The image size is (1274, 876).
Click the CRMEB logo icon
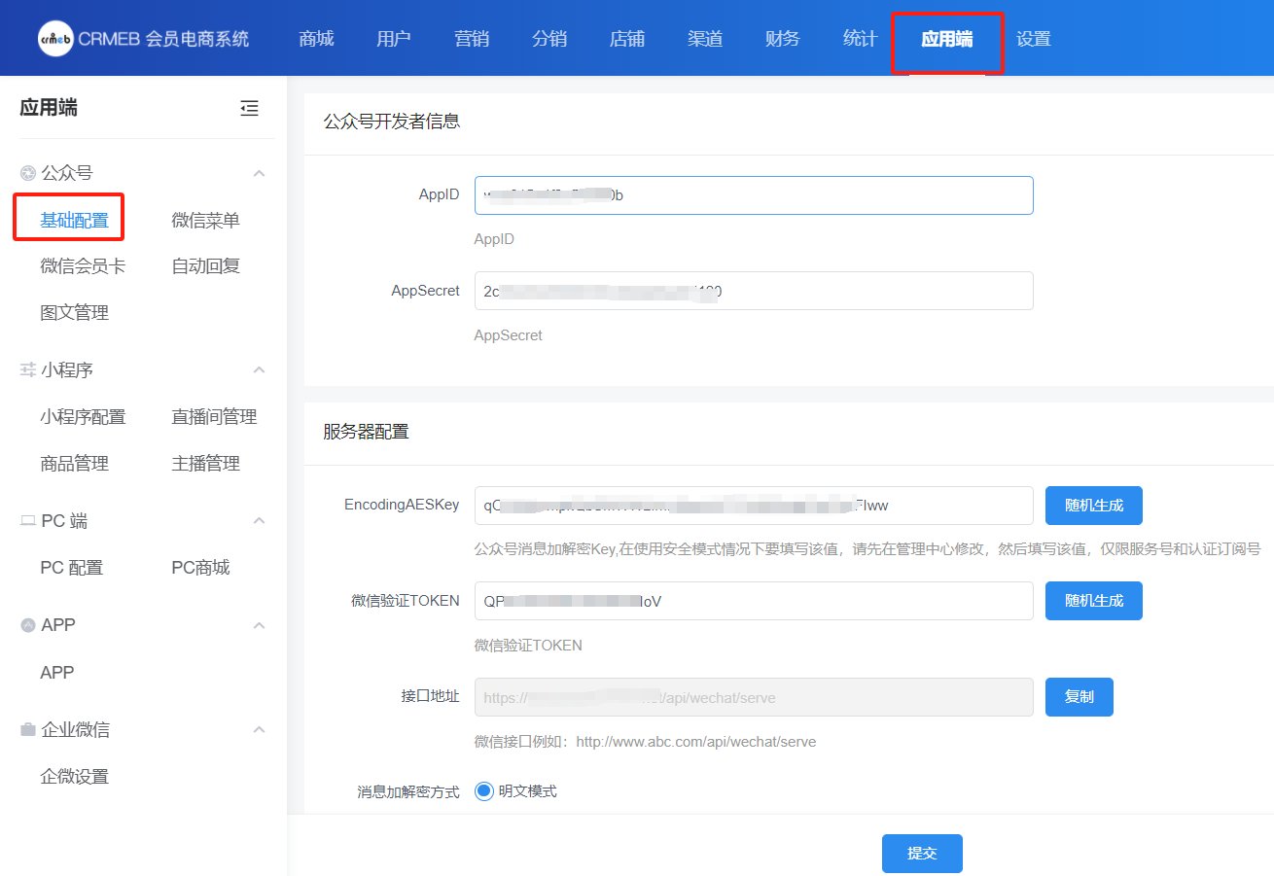(55, 39)
